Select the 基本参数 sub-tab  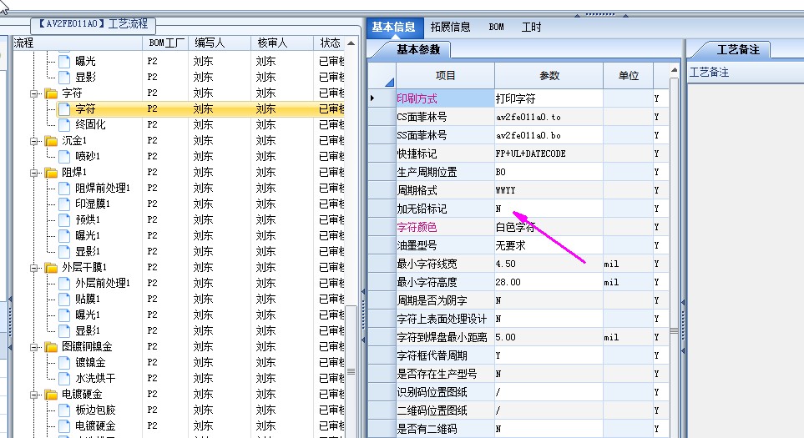coord(418,50)
